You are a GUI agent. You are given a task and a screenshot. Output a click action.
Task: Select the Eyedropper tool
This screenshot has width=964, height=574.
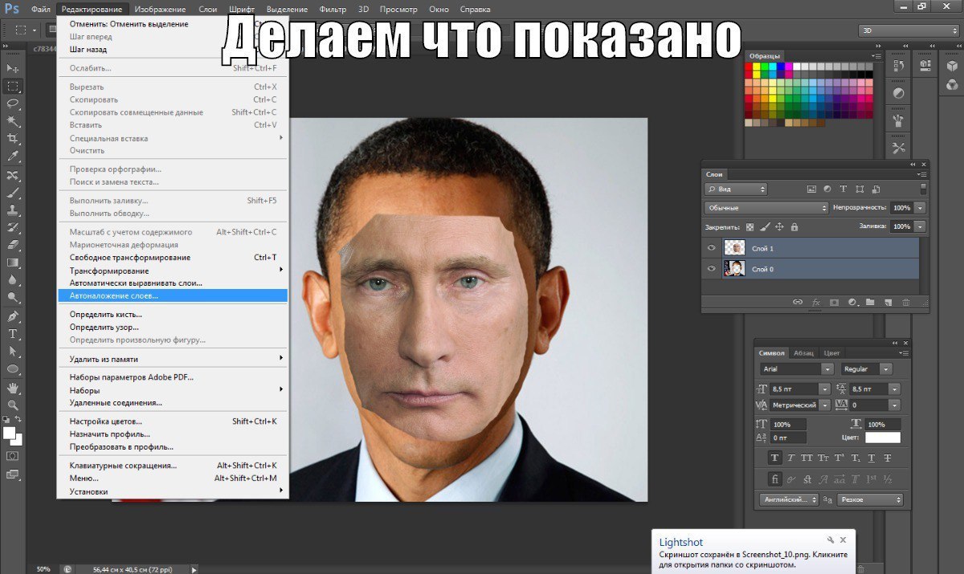13,156
